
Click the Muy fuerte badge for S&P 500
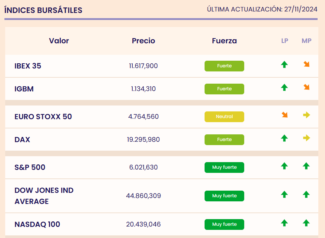click(x=224, y=167)
